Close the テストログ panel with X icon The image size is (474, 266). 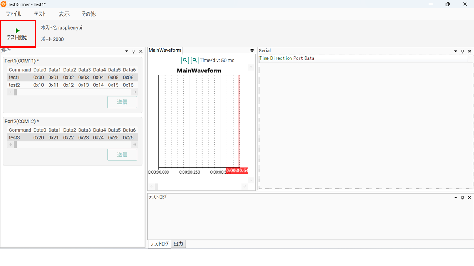click(x=470, y=198)
